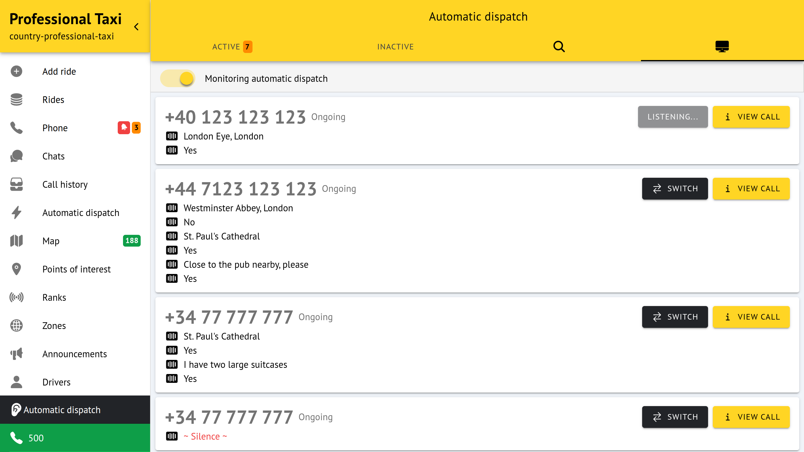Switch to the INACTIVE tab
804x452 pixels.
[395, 46]
